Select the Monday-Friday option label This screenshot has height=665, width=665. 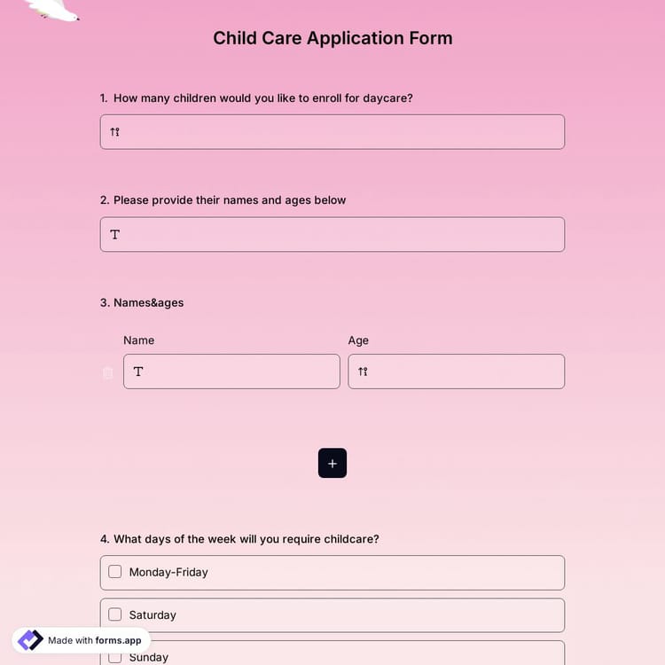(168, 572)
